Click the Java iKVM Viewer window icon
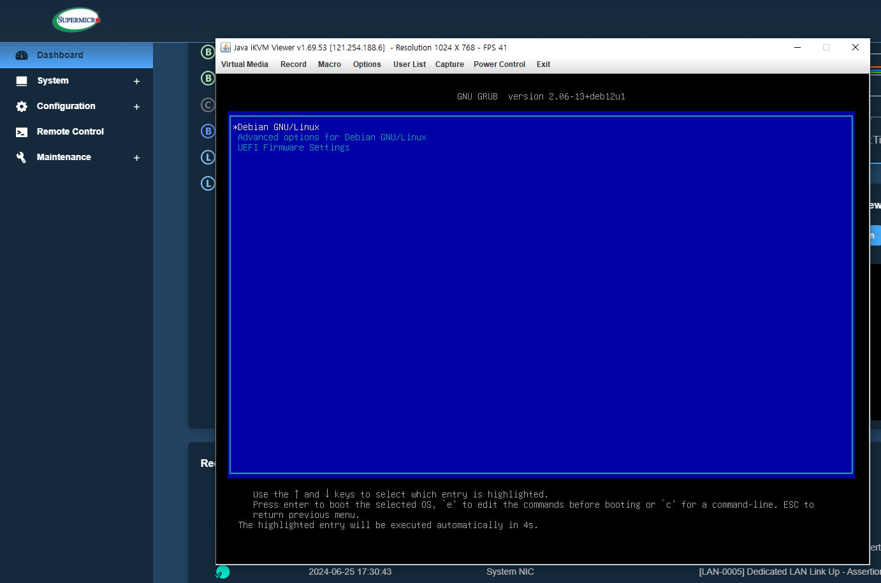The width and height of the screenshot is (881, 583). click(226, 47)
